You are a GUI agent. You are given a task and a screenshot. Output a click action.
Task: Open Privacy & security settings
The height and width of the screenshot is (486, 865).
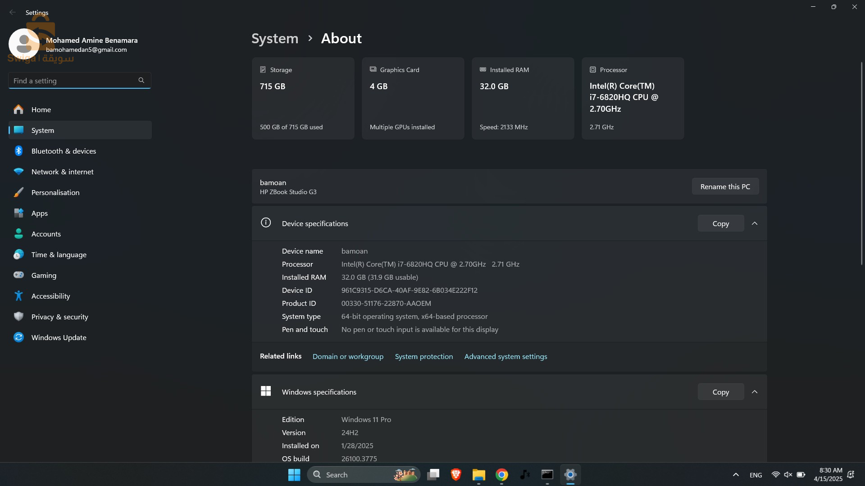[80, 317]
